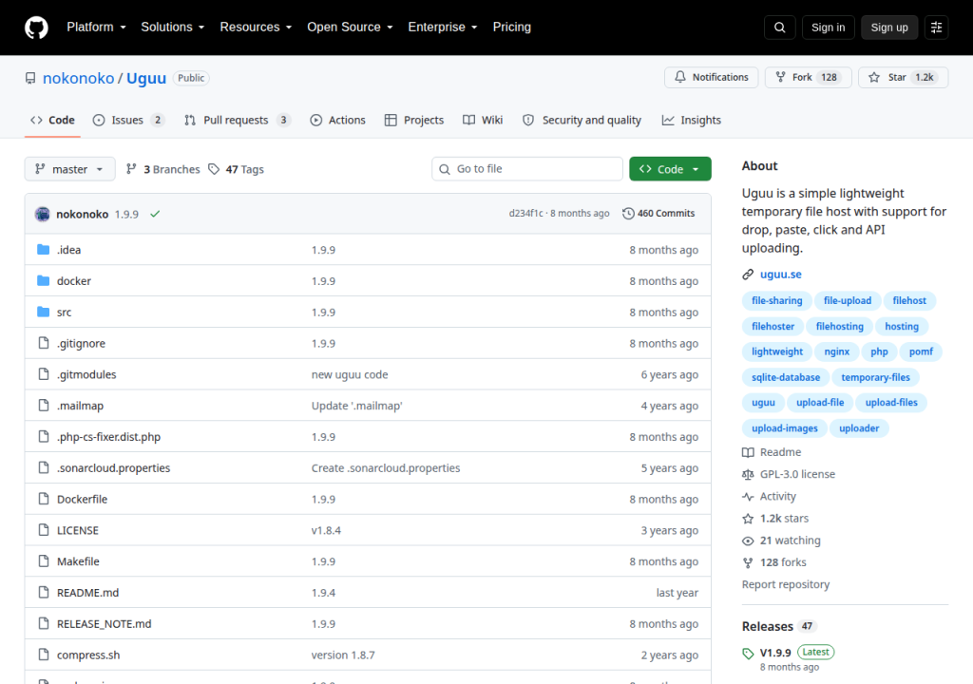Select the Code tab
Image resolution: width=973 pixels, height=684 pixels.
[x=53, y=121]
